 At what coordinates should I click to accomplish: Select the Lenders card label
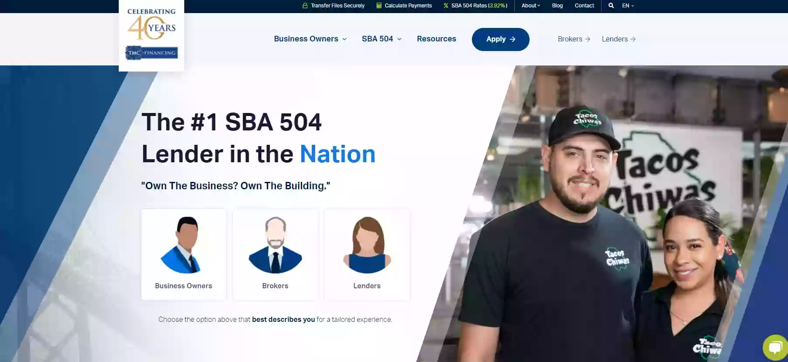[x=367, y=286]
